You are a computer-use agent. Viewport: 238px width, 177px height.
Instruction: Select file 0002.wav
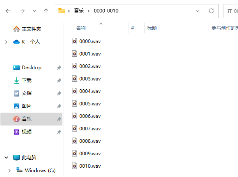tap(90, 66)
